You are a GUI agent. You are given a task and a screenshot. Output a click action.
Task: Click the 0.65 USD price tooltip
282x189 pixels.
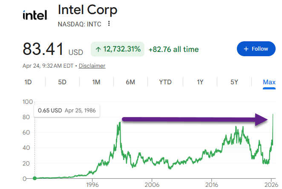pyautogui.click(x=67, y=110)
